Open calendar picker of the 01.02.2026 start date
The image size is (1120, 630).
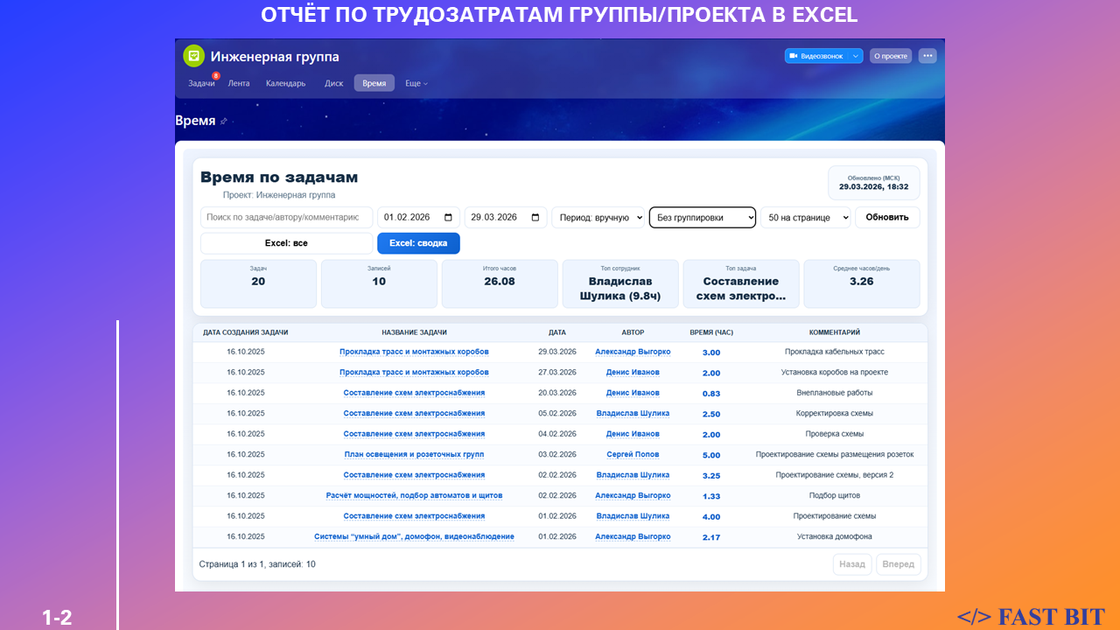449,218
